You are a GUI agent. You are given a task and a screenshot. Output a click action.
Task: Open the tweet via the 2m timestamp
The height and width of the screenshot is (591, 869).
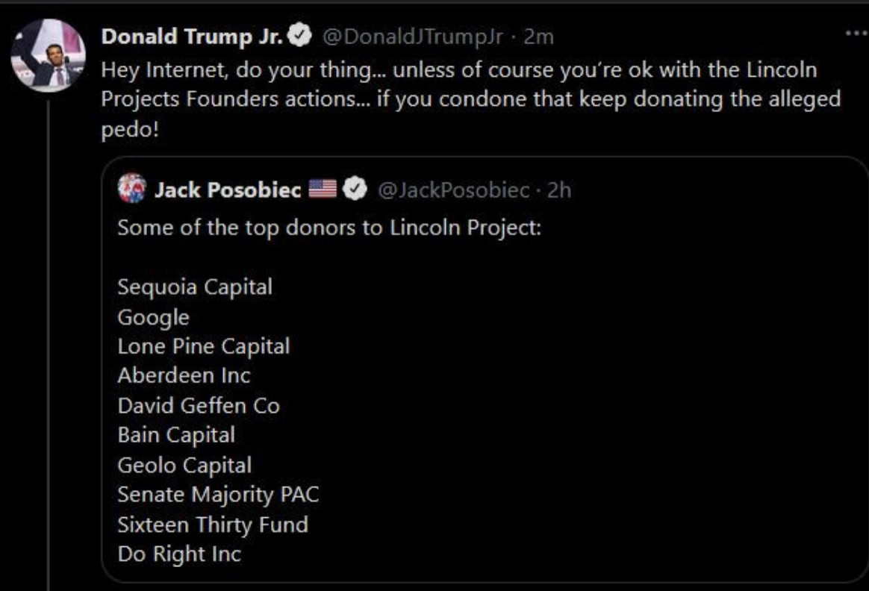pos(538,36)
